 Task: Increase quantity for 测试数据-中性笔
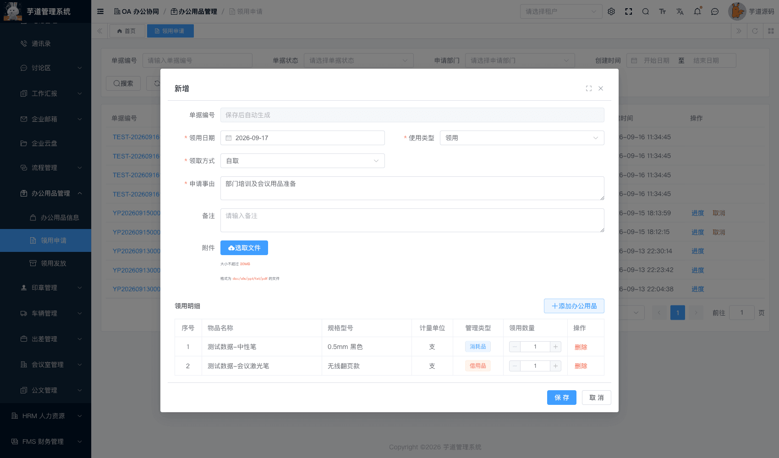click(555, 347)
